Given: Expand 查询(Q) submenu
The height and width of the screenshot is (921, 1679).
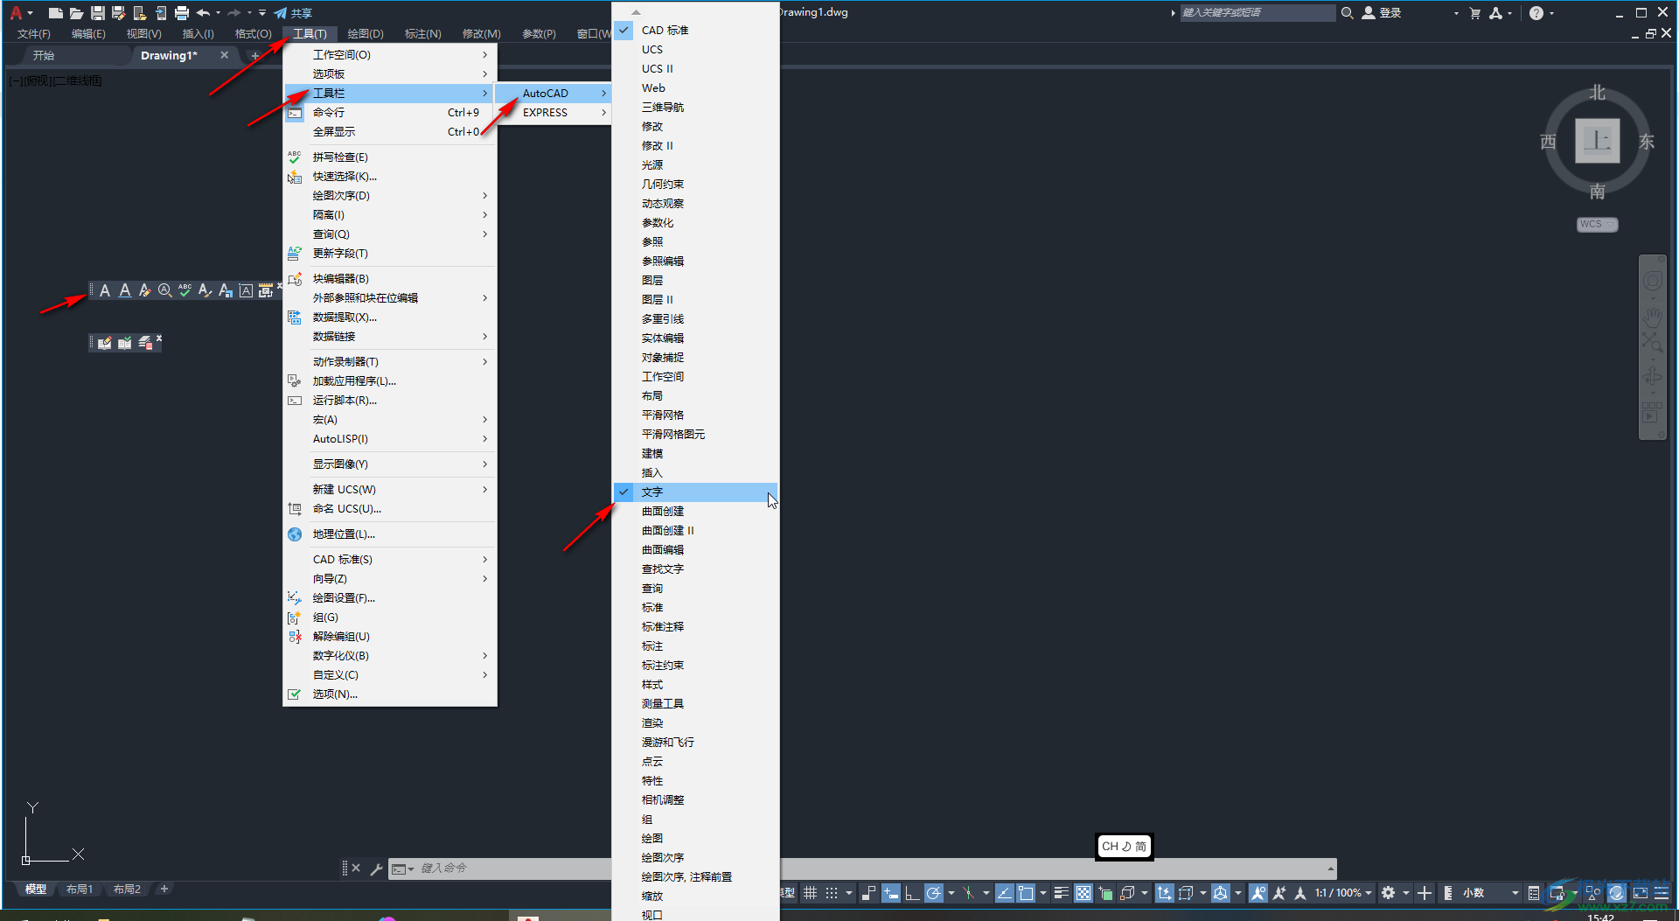Looking at the screenshot, I should coord(390,234).
